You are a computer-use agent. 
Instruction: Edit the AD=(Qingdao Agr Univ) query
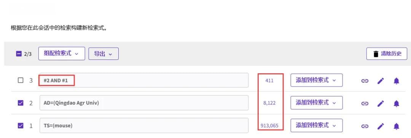pos(380,104)
